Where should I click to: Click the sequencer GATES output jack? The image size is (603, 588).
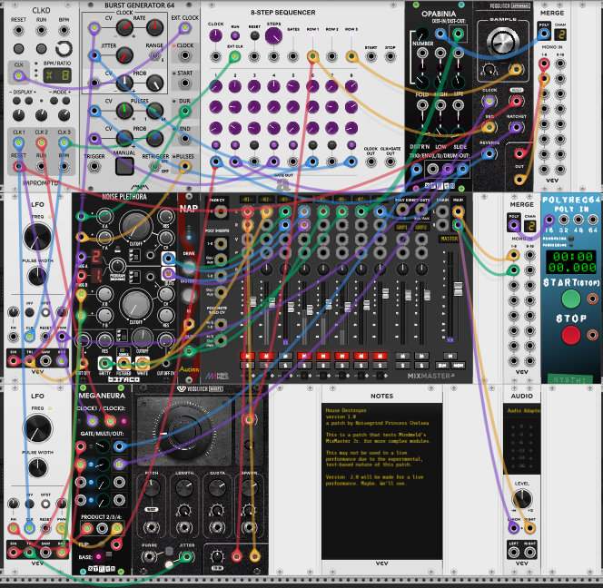[293, 56]
